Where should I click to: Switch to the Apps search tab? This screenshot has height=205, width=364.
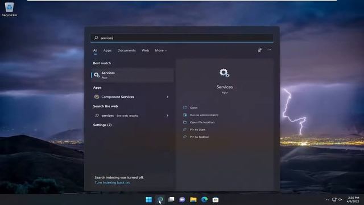point(107,51)
